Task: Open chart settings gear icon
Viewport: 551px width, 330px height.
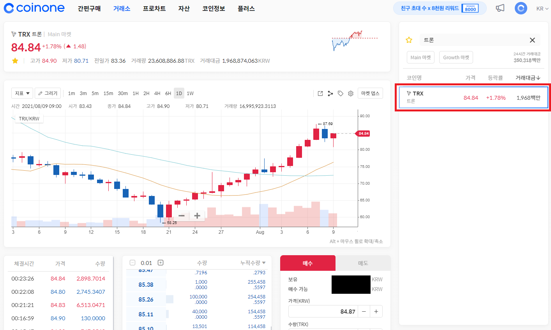Action: tap(351, 94)
